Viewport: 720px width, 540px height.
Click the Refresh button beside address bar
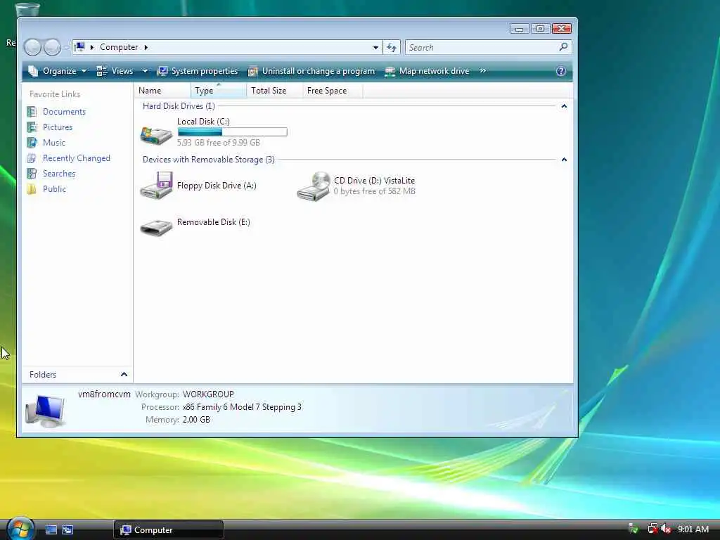[392, 47]
